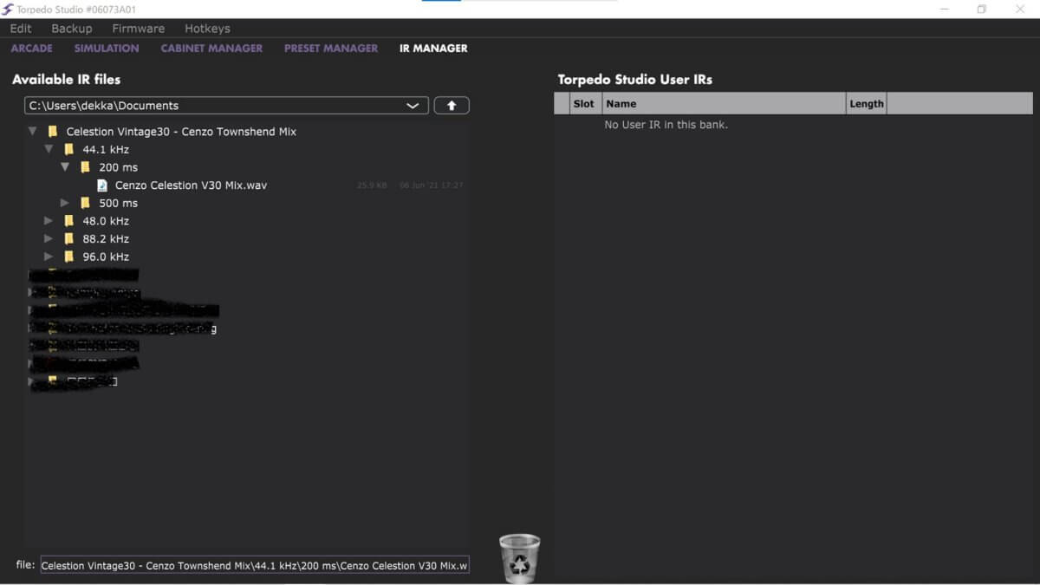Collapse the 44.1 kHz folder
Screen dimensions: 1040x585
pos(49,150)
